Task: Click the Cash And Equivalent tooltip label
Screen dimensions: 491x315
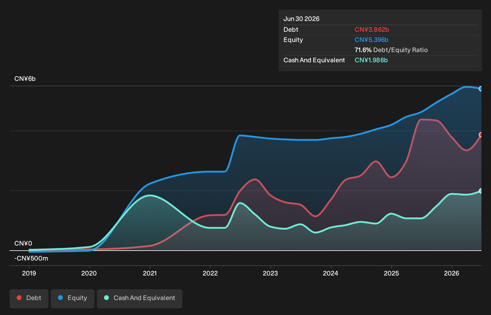Action: pyautogui.click(x=314, y=60)
